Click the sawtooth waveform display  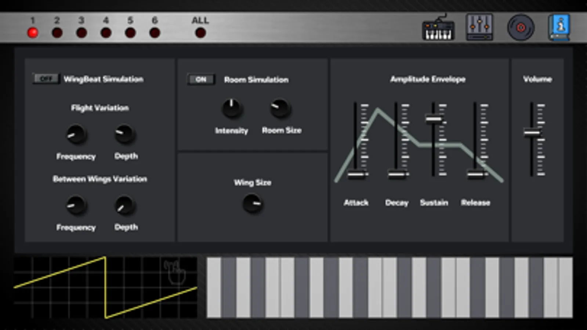click(x=106, y=287)
